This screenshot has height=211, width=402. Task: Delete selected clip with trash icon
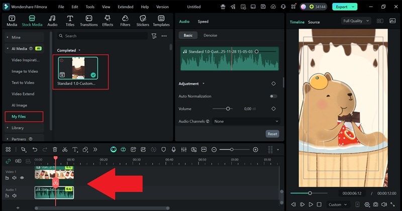click(55, 150)
